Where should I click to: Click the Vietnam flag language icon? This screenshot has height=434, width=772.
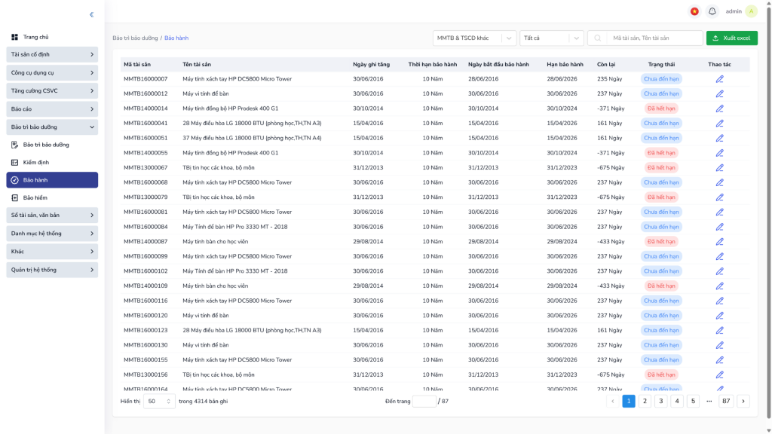pyautogui.click(x=694, y=11)
